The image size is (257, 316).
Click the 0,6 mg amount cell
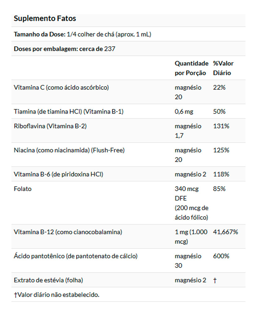click(184, 111)
